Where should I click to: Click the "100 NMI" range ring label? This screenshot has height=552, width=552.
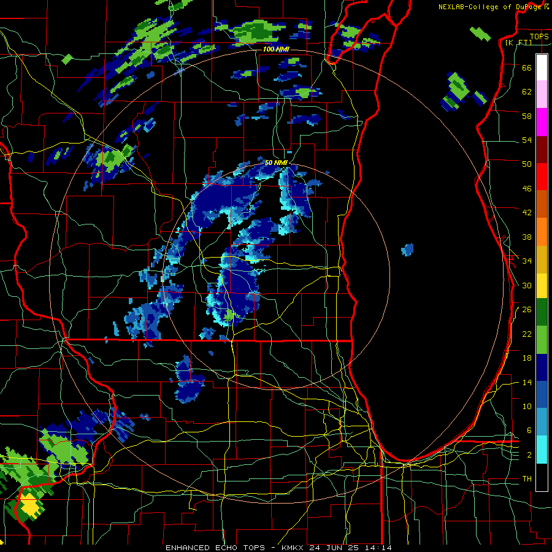point(276,49)
